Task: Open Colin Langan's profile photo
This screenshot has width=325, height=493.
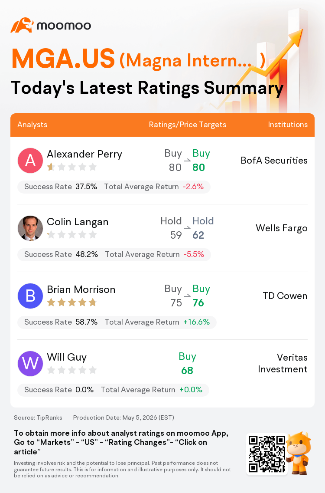Action: (30, 228)
